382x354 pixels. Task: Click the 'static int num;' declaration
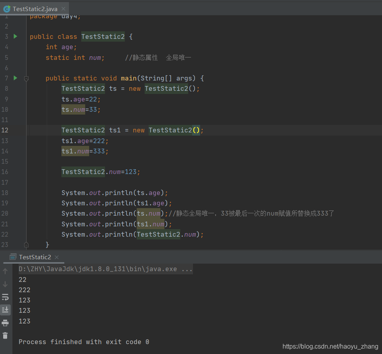coord(75,58)
